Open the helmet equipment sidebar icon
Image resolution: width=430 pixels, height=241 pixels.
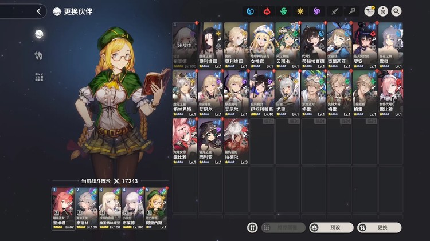pyautogui.click(x=38, y=56)
